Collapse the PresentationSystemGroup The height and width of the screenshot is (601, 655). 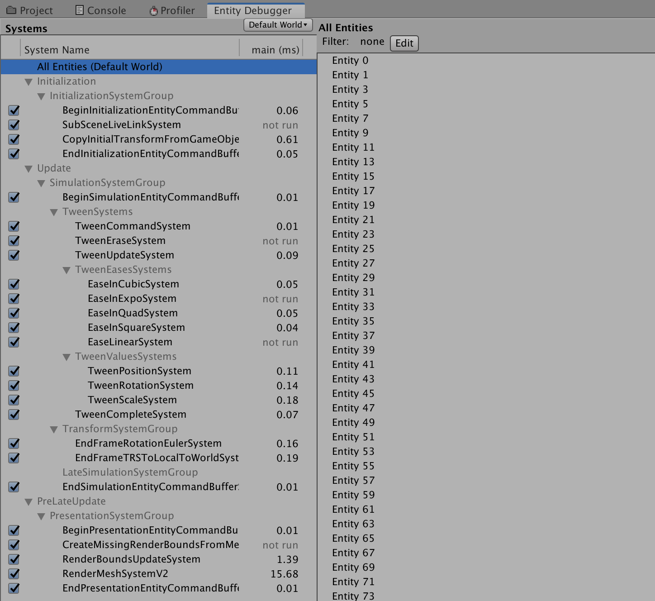coord(41,516)
